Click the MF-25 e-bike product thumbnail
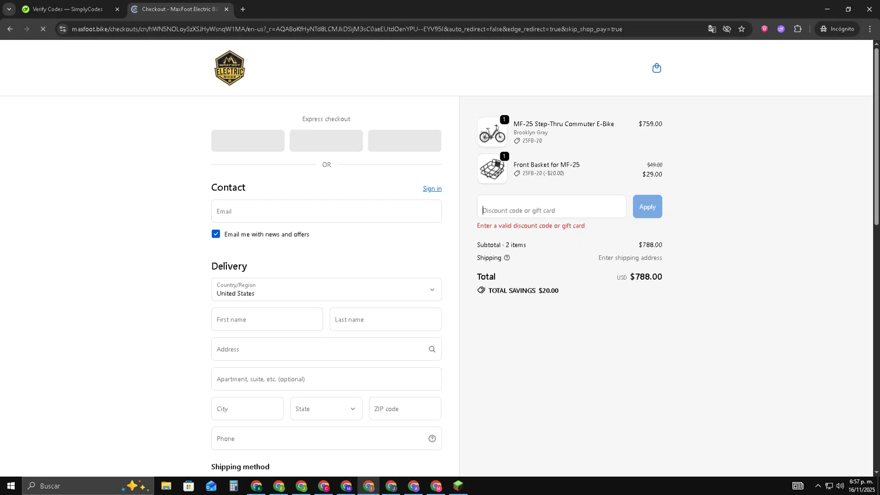Screen dimensions: 880x495 point(492,132)
